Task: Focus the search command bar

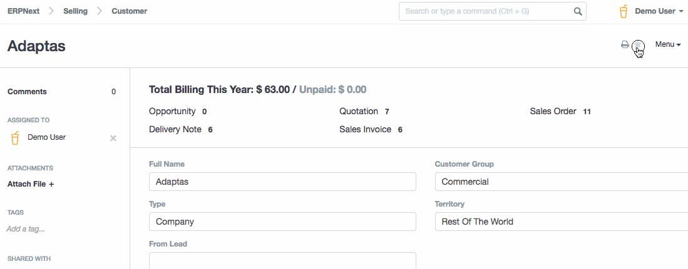Action: pyautogui.click(x=485, y=11)
